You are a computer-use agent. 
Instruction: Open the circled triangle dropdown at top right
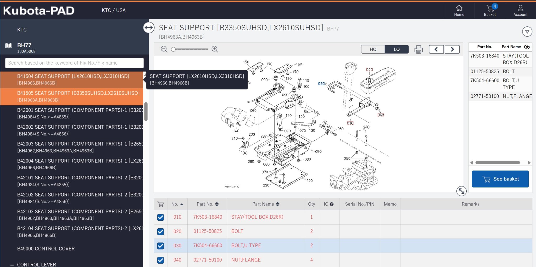click(527, 32)
